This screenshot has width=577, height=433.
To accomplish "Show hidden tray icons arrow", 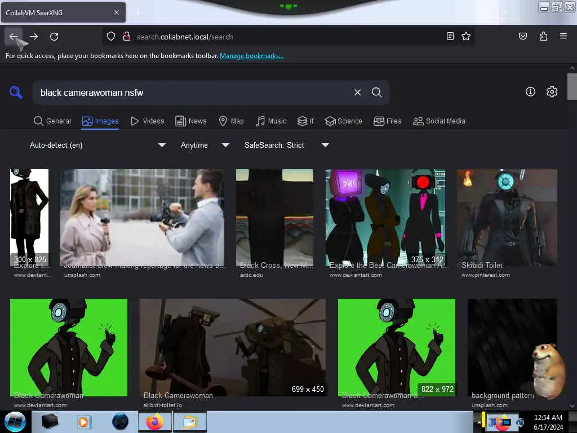I will pyautogui.click(x=479, y=422).
